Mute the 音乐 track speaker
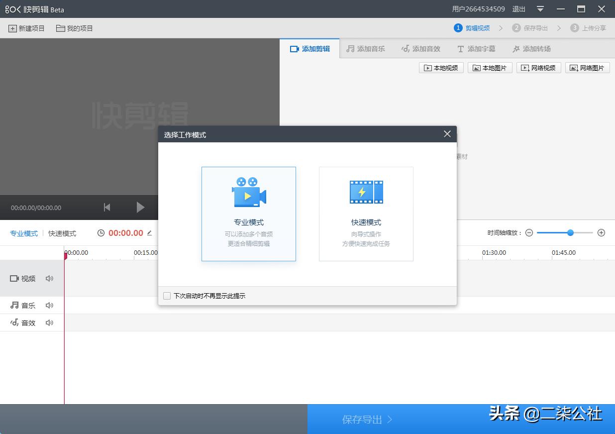 click(49, 306)
